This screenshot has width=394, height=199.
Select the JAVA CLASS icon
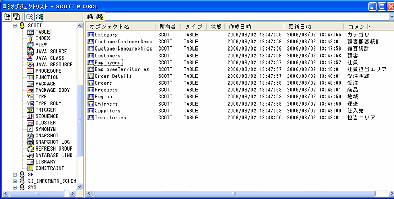tap(30, 58)
